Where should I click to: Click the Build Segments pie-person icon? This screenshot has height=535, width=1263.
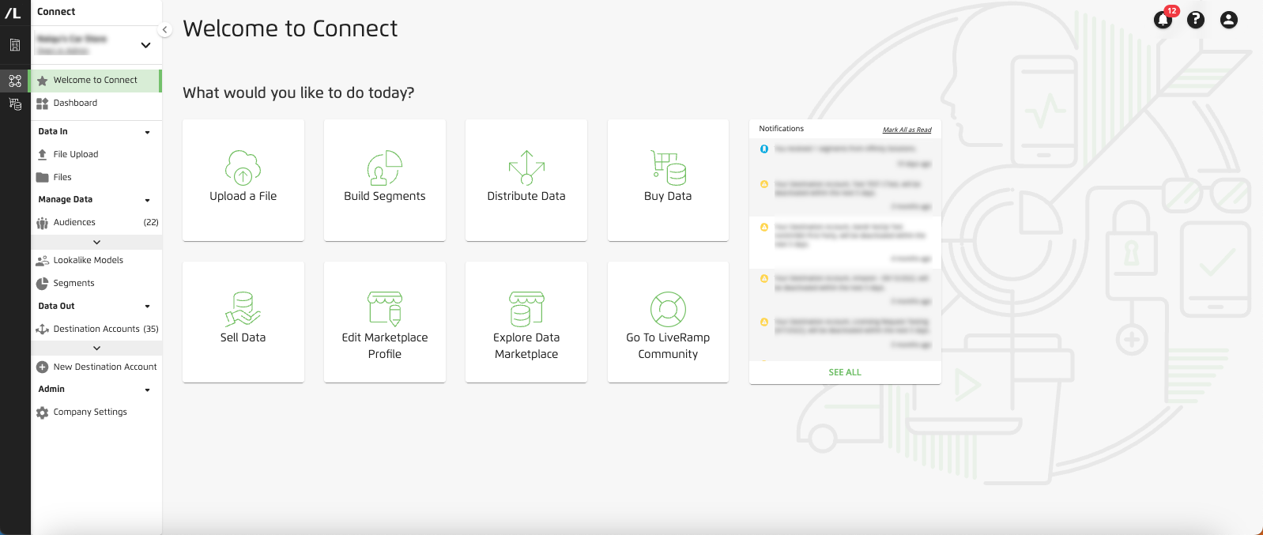385,168
